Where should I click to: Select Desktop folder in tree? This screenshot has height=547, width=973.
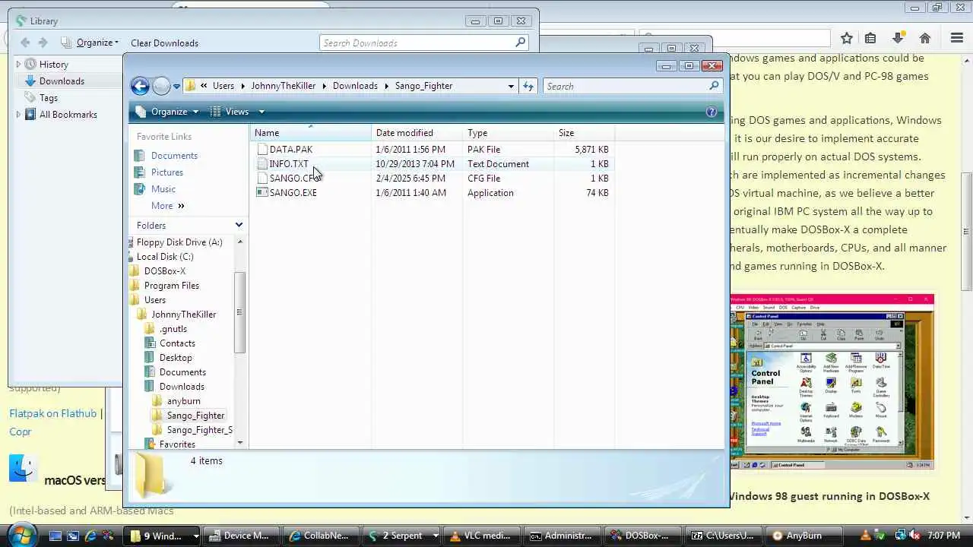click(x=176, y=358)
